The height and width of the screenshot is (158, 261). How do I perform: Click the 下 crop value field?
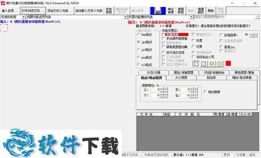[x=155, y=95]
